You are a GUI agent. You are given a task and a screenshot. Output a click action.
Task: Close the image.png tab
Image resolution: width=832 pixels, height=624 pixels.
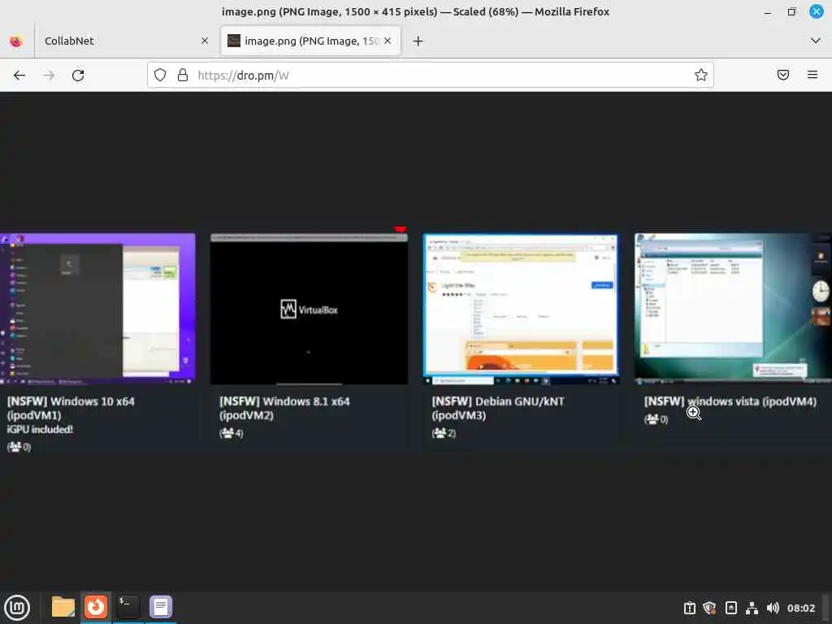[x=388, y=41]
